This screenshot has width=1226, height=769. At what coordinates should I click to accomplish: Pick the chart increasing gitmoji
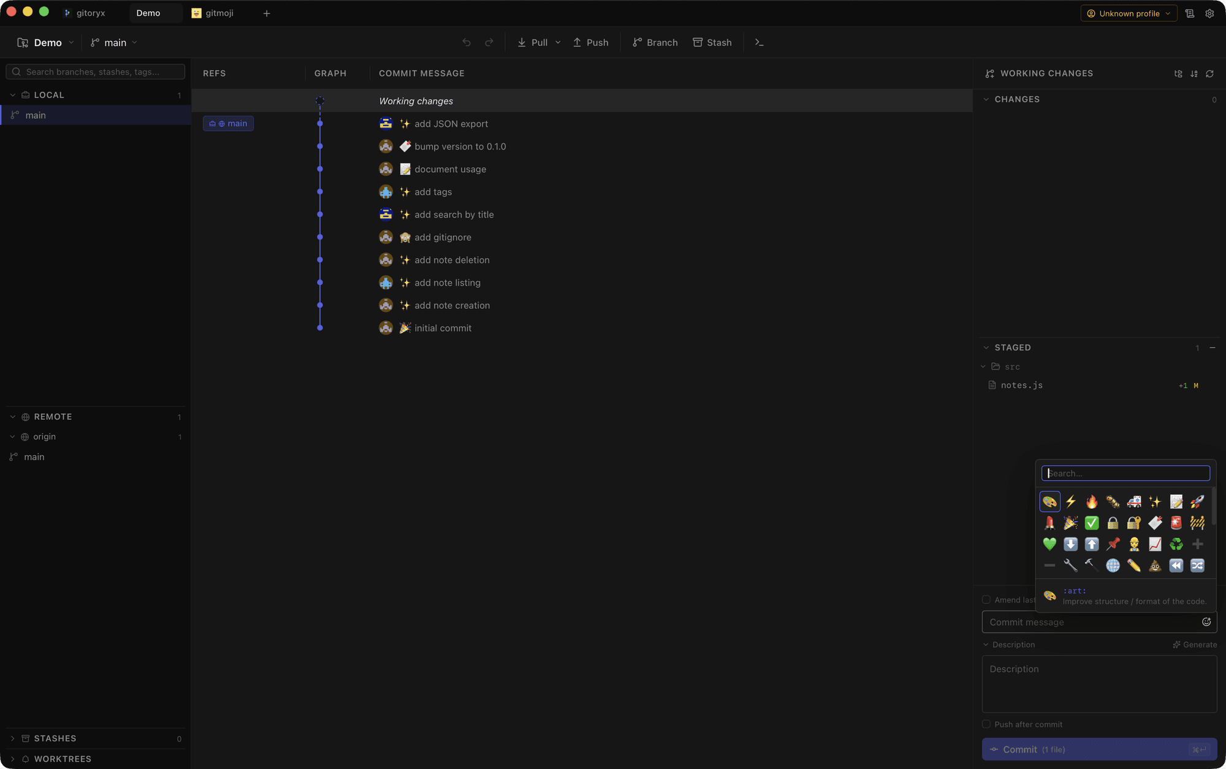click(1156, 544)
